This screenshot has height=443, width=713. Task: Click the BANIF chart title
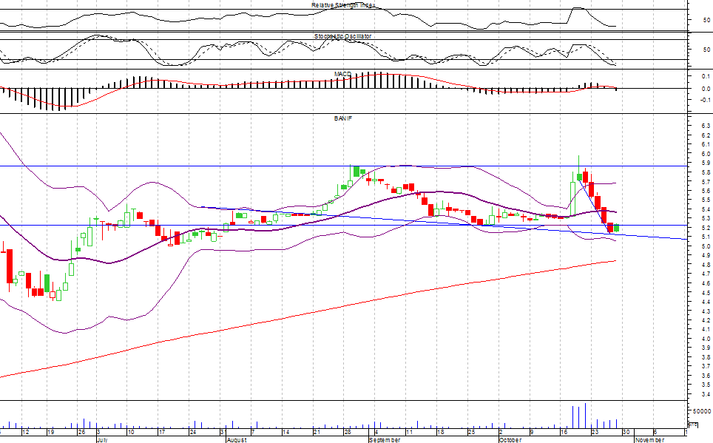[x=343, y=118]
